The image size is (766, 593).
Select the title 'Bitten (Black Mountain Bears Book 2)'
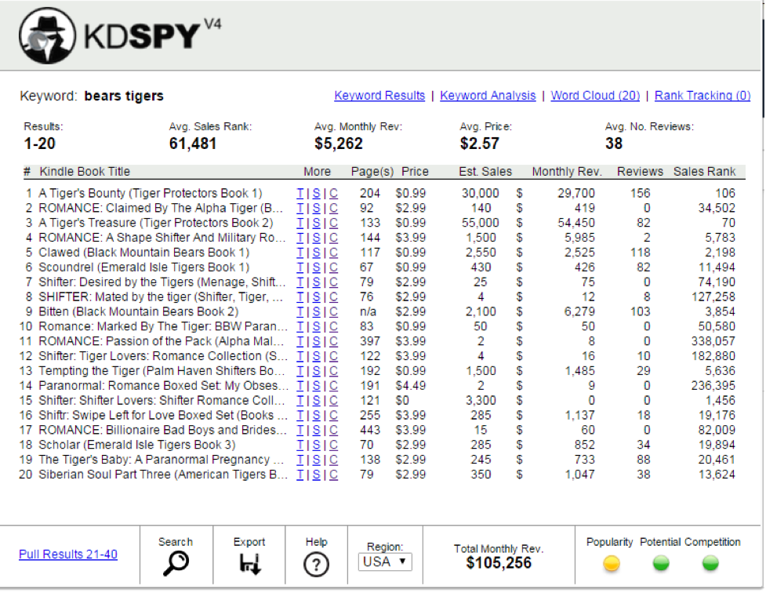pyautogui.click(x=139, y=312)
